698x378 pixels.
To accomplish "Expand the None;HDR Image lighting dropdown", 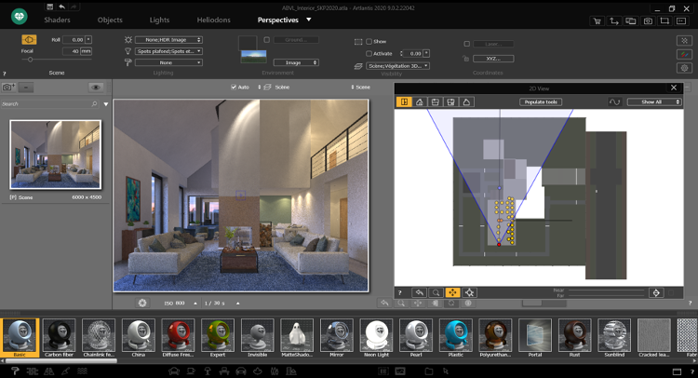I will click(168, 40).
